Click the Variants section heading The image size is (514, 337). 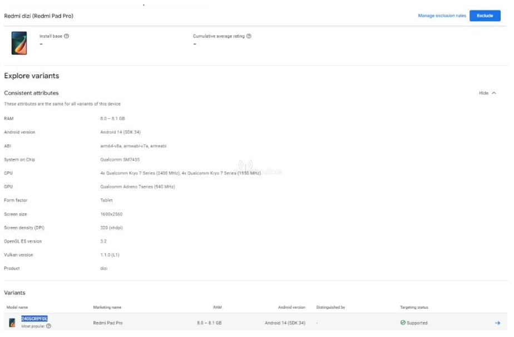click(15, 293)
